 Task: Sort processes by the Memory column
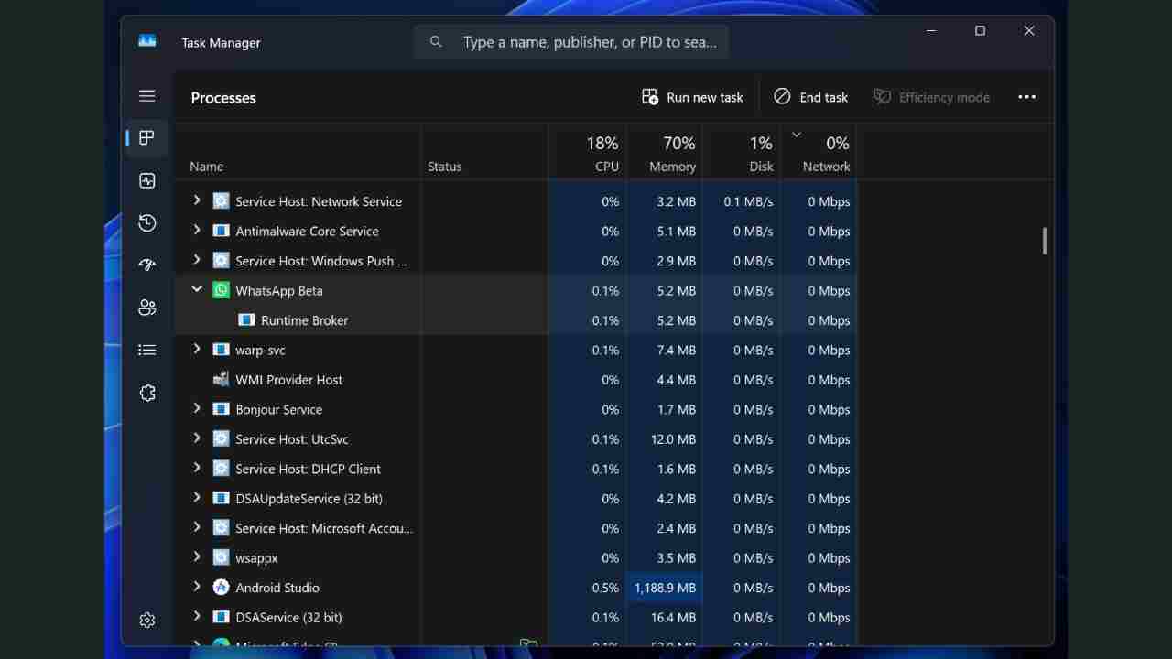coord(672,154)
